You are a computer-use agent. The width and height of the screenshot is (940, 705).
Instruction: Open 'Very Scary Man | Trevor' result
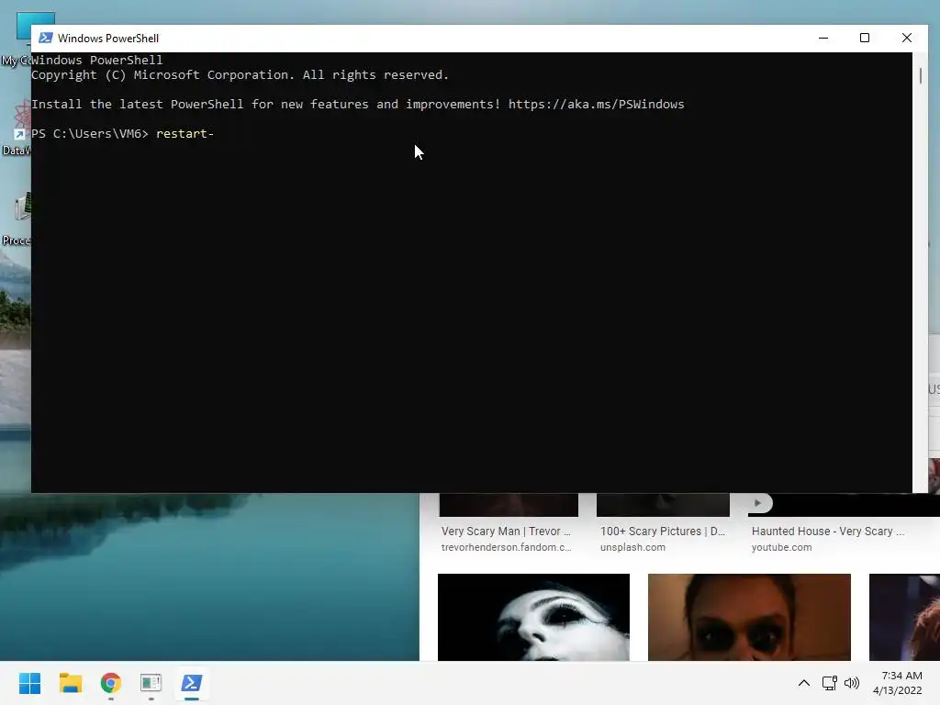(506, 532)
